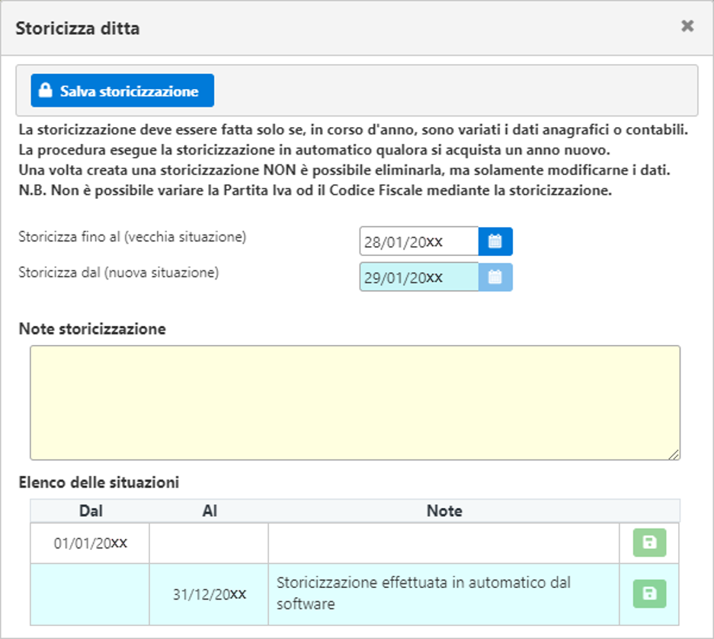The height and width of the screenshot is (639, 714).
Task: Click the Elenco delle situazioni heading
Action: tap(98, 482)
